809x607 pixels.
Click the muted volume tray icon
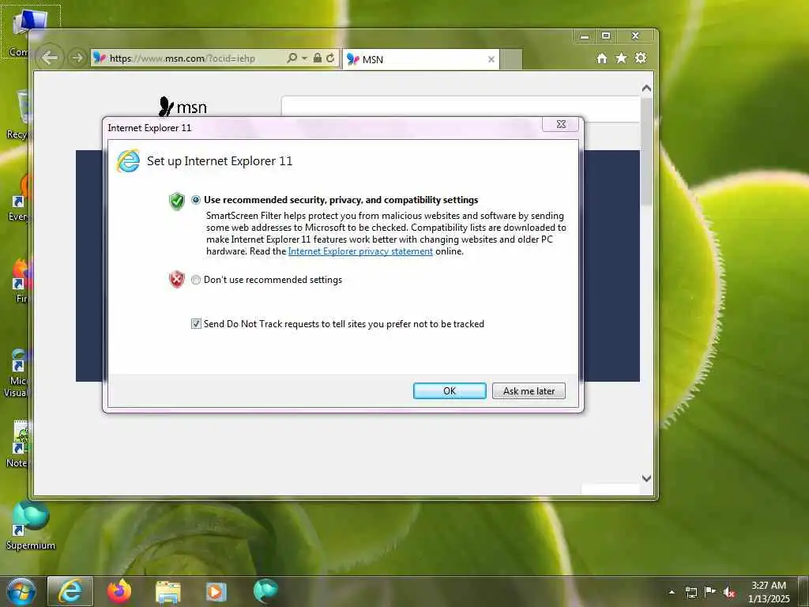[729, 592]
